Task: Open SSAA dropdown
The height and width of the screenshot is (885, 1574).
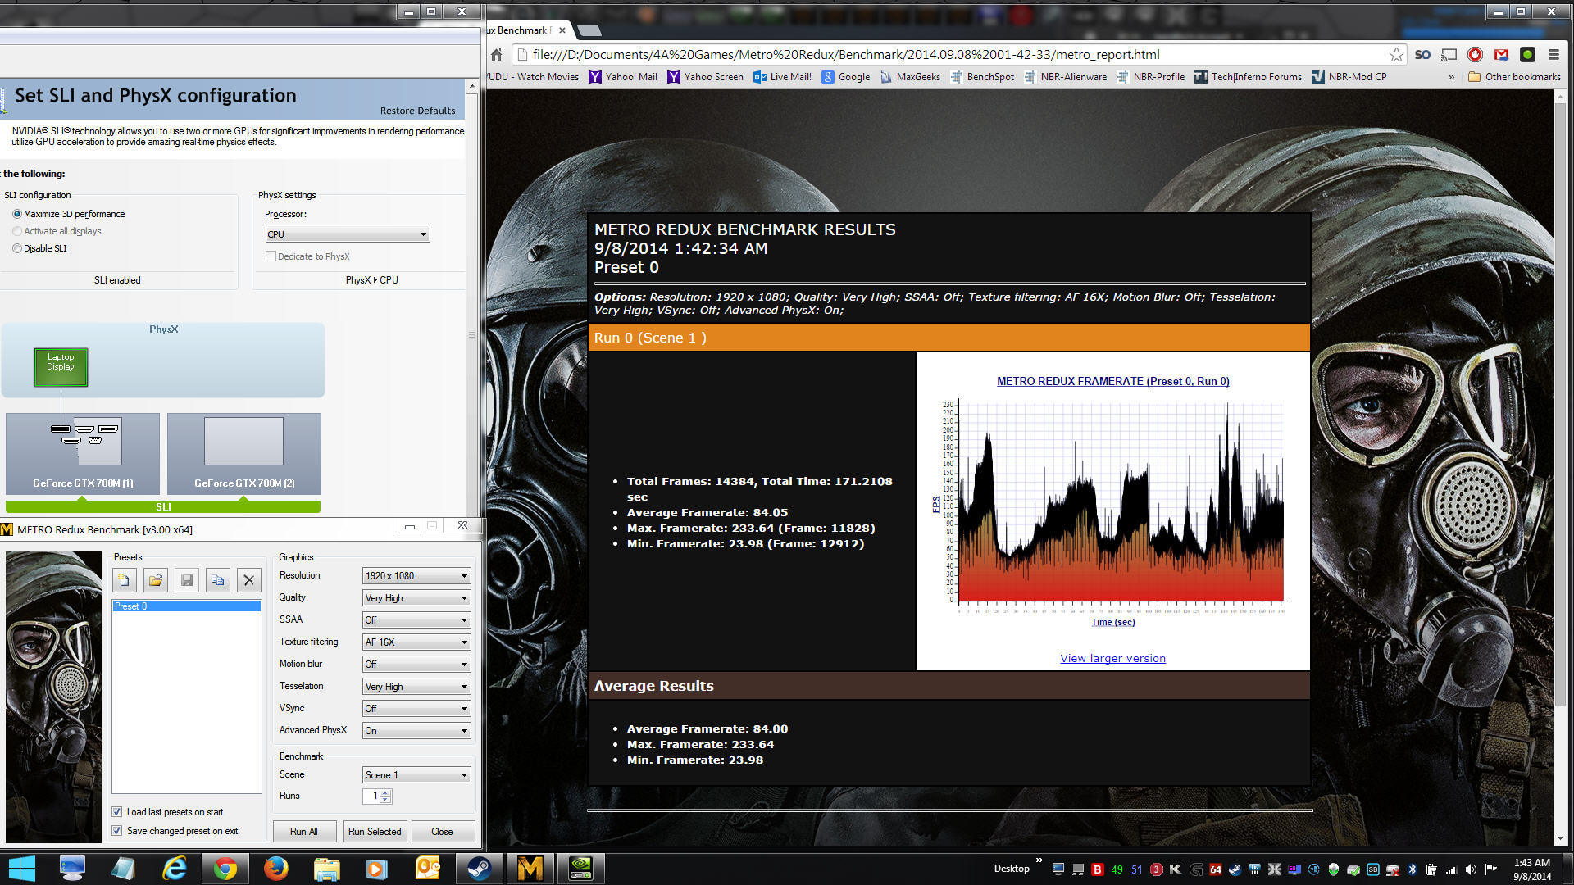Action: pos(416,620)
